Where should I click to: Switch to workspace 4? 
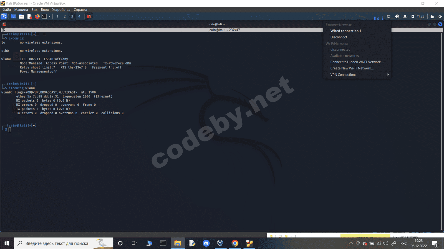click(x=79, y=16)
